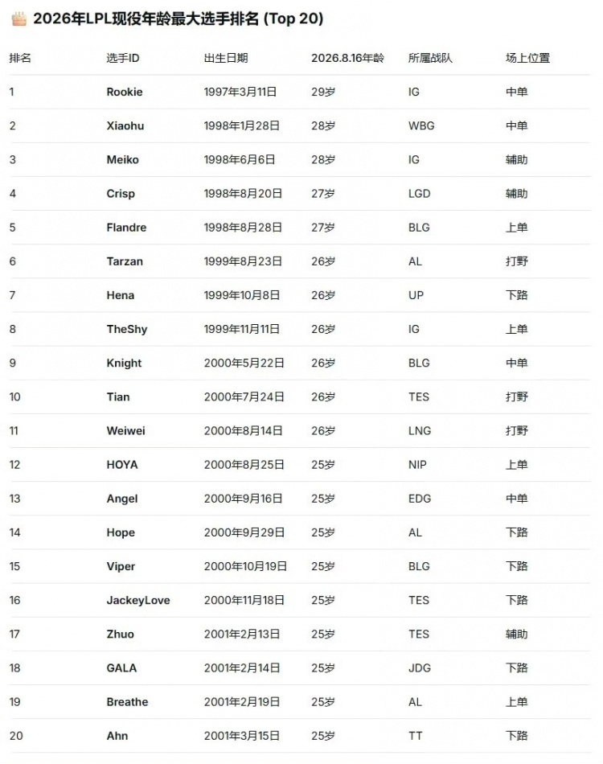Select player name Xiaohu

125,125
